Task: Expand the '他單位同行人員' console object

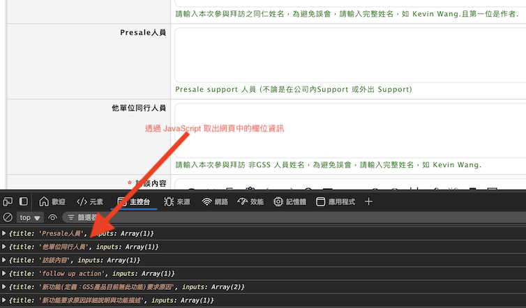Action: tap(4, 247)
